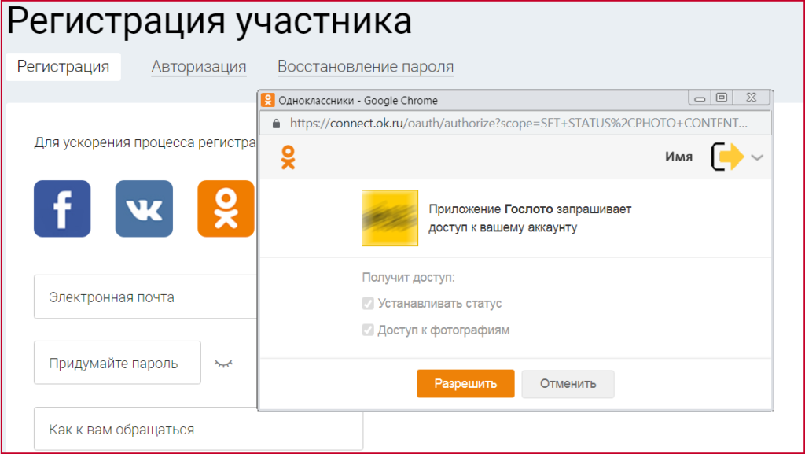Focus the Как к вам обращаться field
Viewport: 805px width, 454px height.
(x=198, y=429)
